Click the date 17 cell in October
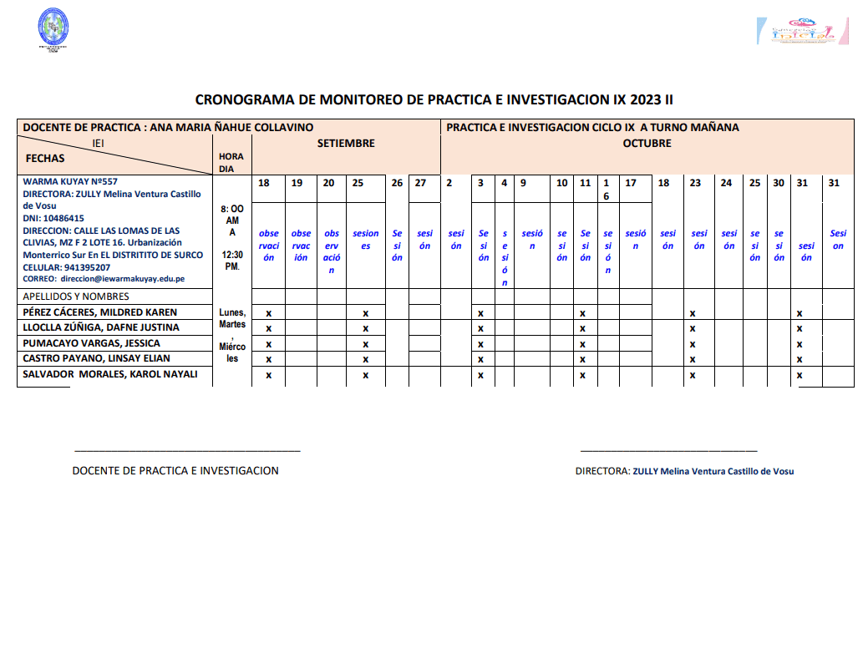The height and width of the screenshot is (669, 868). (x=631, y=184)
